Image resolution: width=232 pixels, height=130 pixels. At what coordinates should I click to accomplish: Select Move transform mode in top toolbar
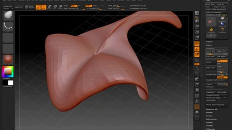50,7
